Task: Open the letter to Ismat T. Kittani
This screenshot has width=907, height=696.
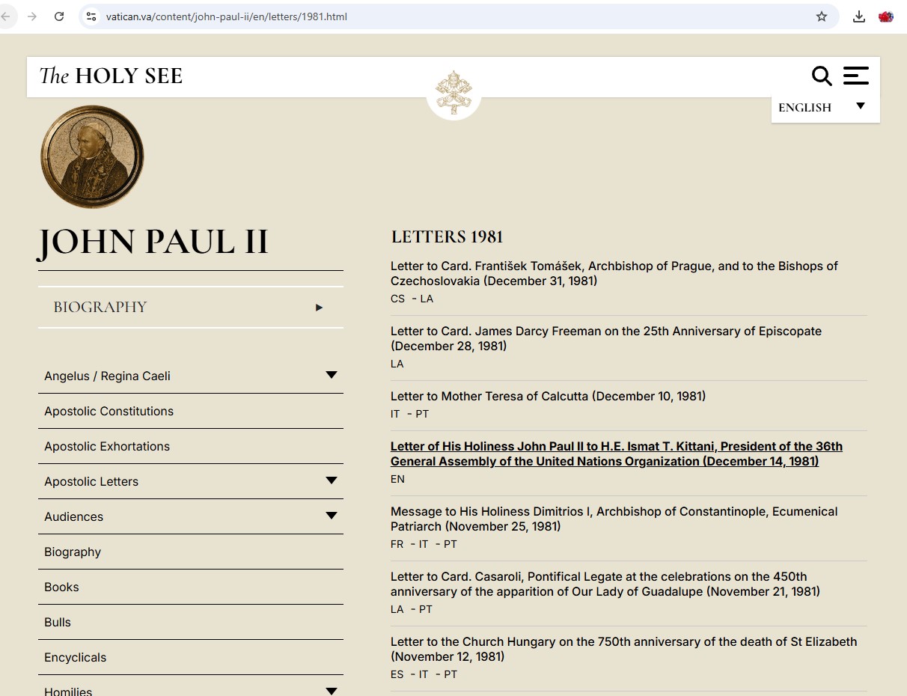Action: point(616,454)
